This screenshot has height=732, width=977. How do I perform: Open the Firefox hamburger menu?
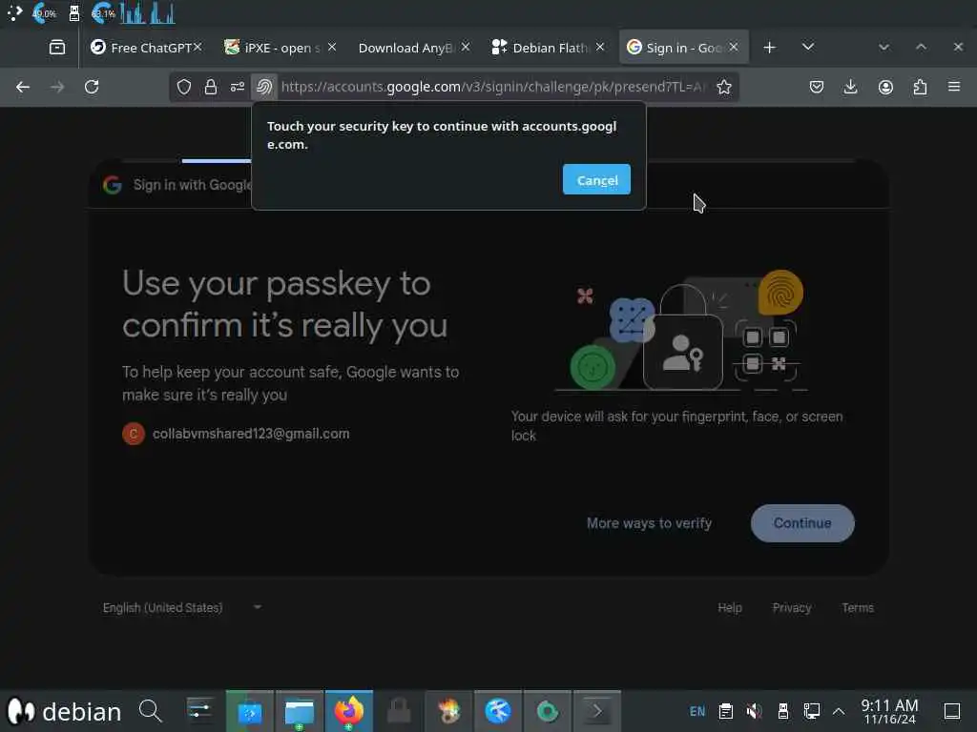954,87
